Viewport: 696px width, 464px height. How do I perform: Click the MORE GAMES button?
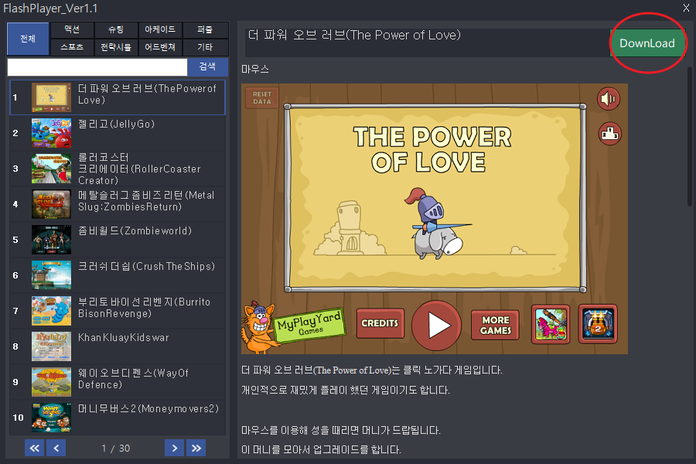point(496,325)
